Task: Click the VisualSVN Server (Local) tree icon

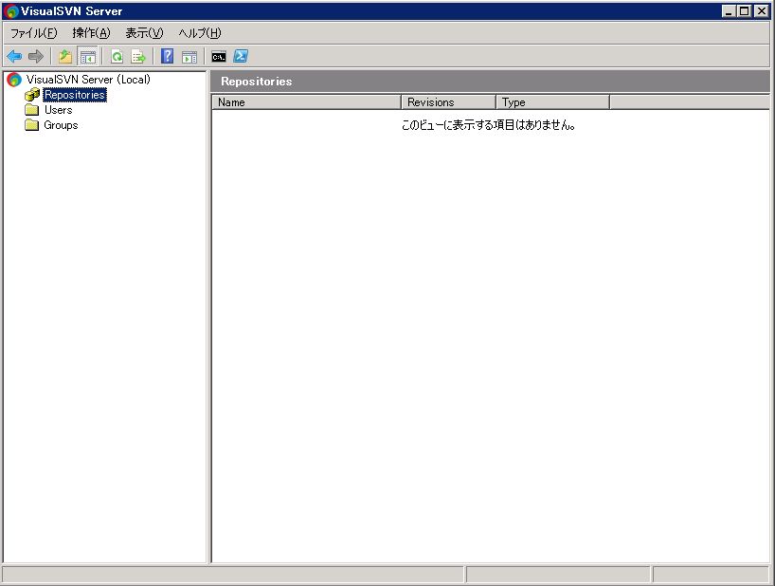Action: (x=14, y=79)
